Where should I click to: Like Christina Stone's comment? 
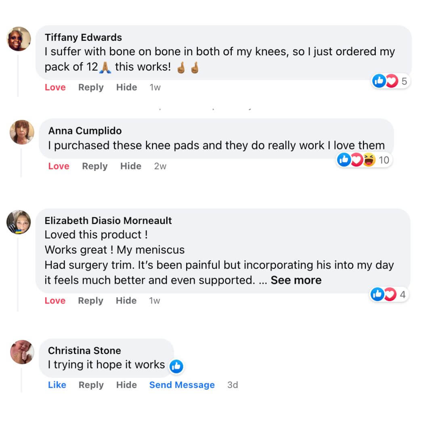pos(57,385)
